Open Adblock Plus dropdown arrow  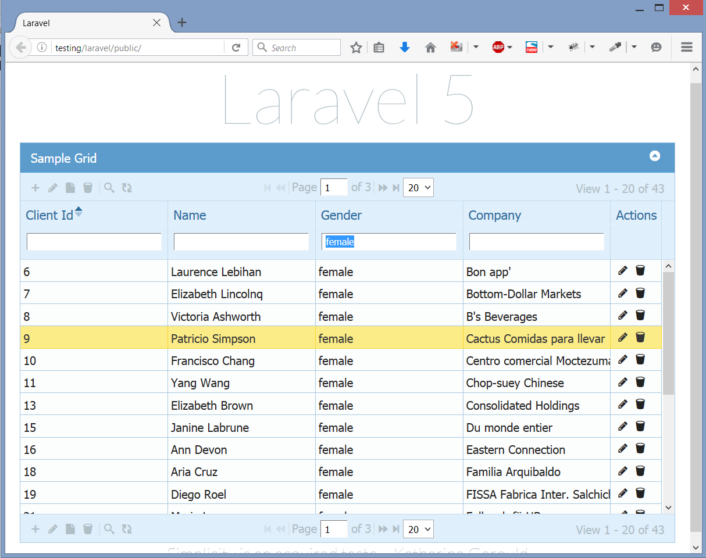[510, 48]
